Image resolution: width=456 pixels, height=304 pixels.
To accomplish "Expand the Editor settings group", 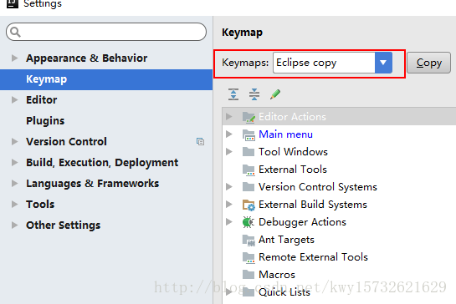I will point(14,100).
